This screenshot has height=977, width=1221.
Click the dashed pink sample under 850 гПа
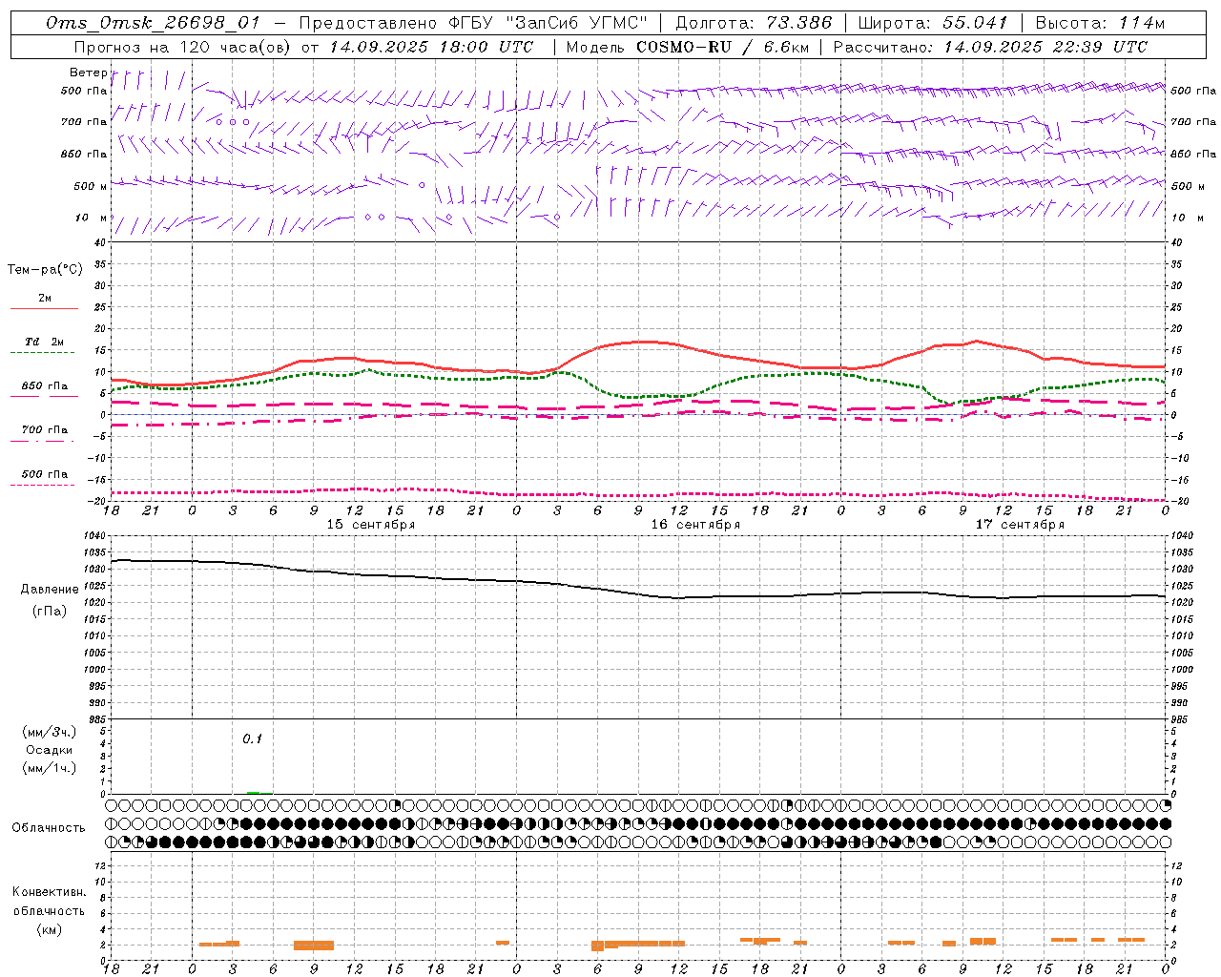click(44, 396)
